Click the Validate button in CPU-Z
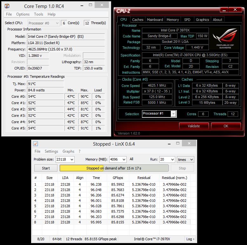Viewport: 247px width, 245px height. 194,126
